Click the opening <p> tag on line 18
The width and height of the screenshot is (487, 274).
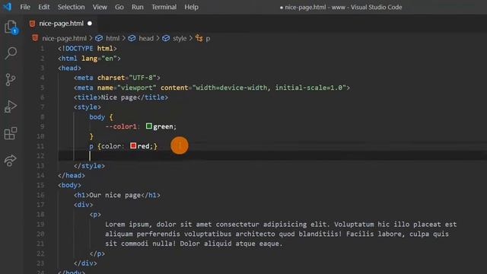(x=95, y=215)
